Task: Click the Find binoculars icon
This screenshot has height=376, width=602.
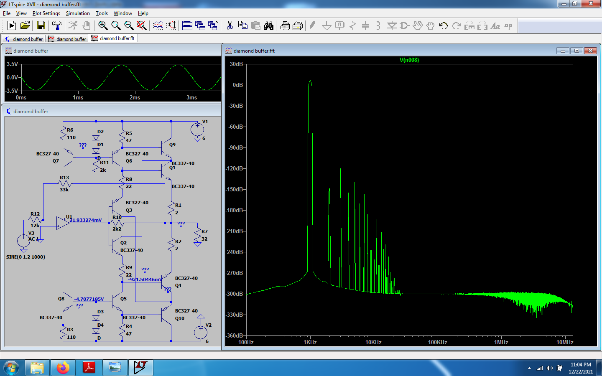Action: coord(269,26)
